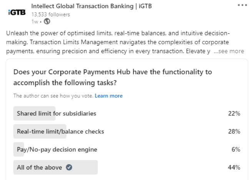Viewport: 252px width, 180px height.
Task: Click the 6% result for Pay/No-pay engine
Action: (x=236, y=149)
